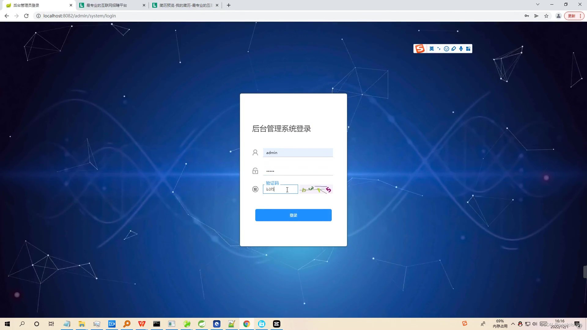Open the Chrome settings three-dot menu

[580, 16]
